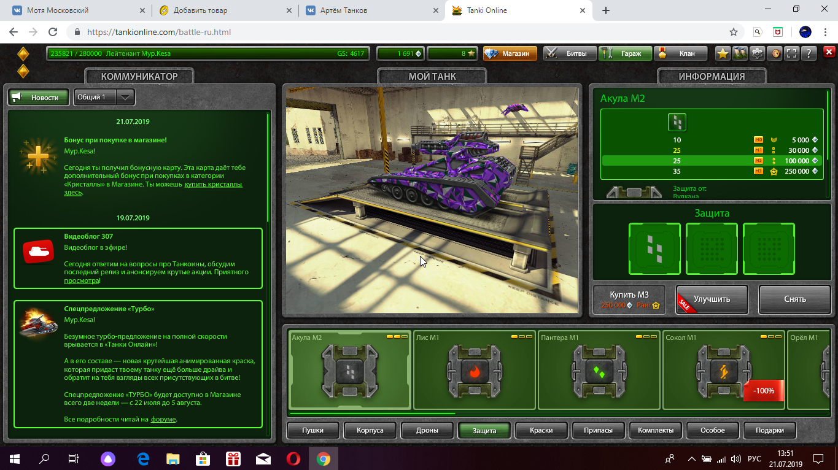Viewport: 838px width, 470px height.
Task: Open the Клан clan section
Action: point(680,53)
